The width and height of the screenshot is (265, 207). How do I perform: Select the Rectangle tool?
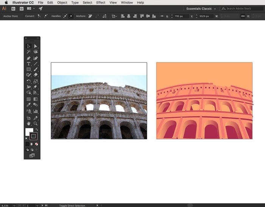click(28, 70)
